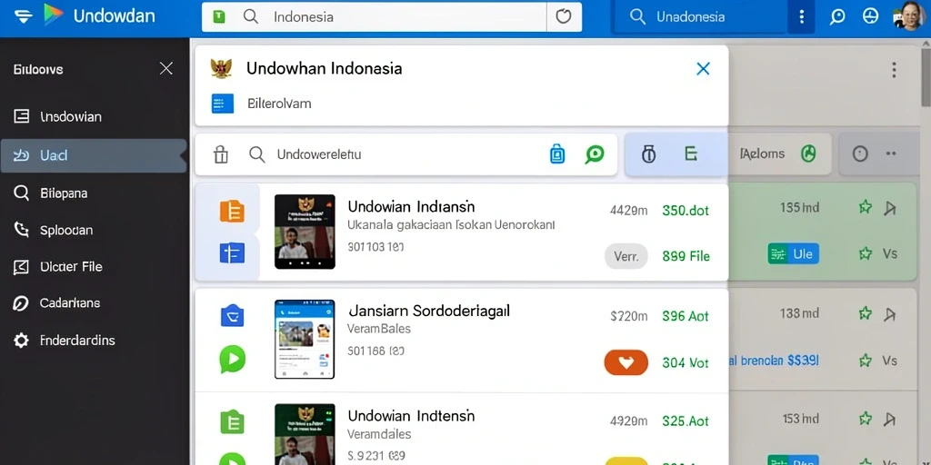The width and height of the screenshot is (931, 465).
Task: Click the Play store logo beside Undowdan
Action: pyautogui.click(x=54, y=15)
